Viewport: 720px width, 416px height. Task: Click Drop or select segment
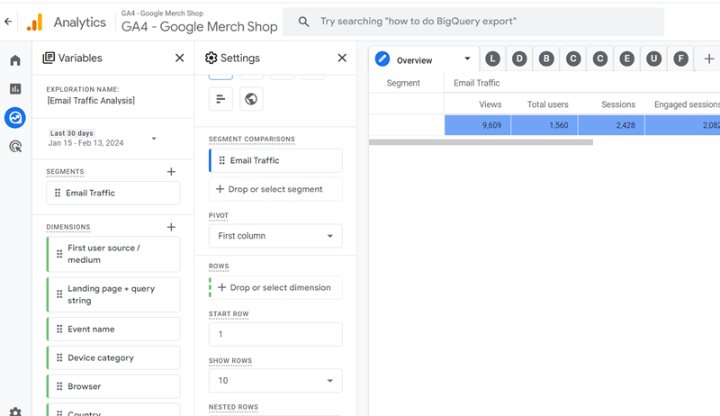pyautogui.click(x=275, y=189)
